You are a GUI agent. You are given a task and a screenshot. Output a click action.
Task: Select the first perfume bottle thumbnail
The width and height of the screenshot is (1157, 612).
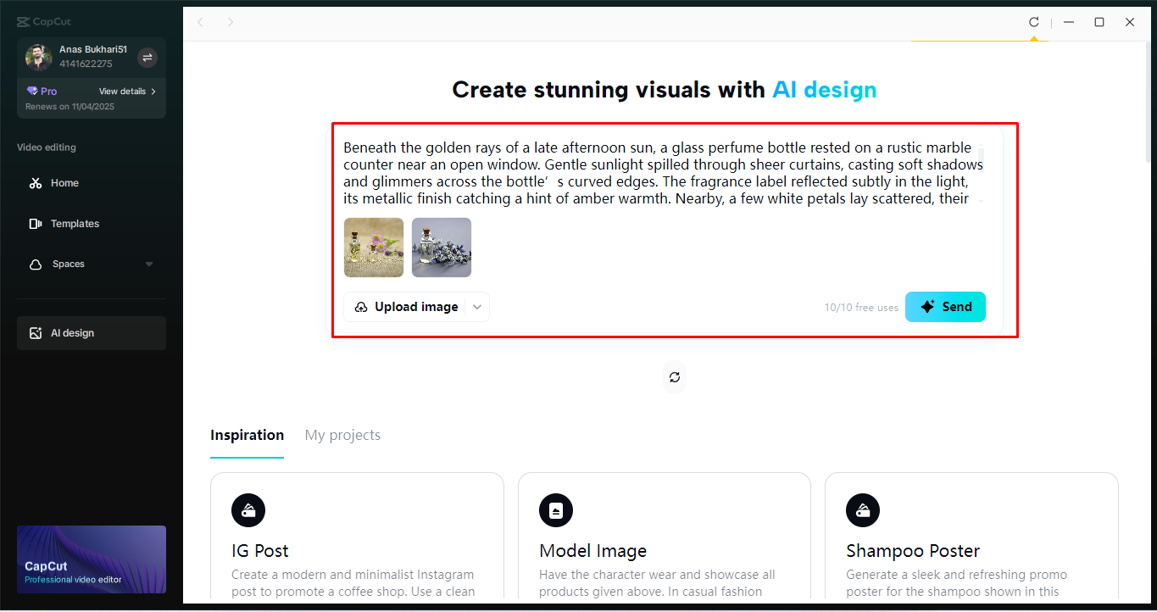(x=373, y=247)
